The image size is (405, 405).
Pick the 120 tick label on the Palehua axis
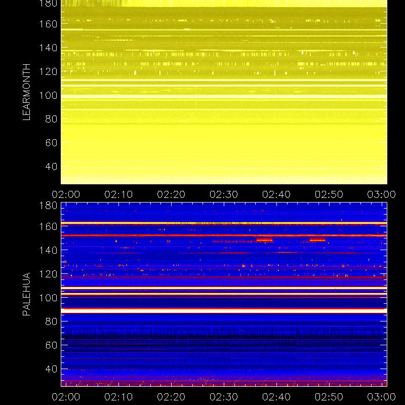[48, 274]
